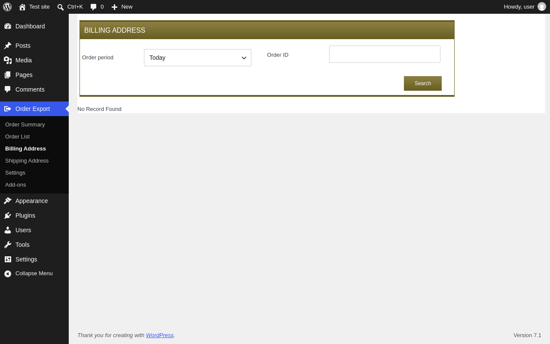Click the Dashboard gauge icon

[x=8, y=26]
